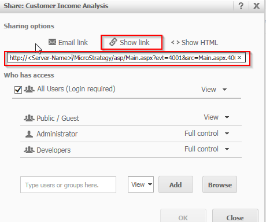Click the Public / Guest group icon
Image resolution: width=266 pixels, height=222 pixels.
tap(29, 118)
